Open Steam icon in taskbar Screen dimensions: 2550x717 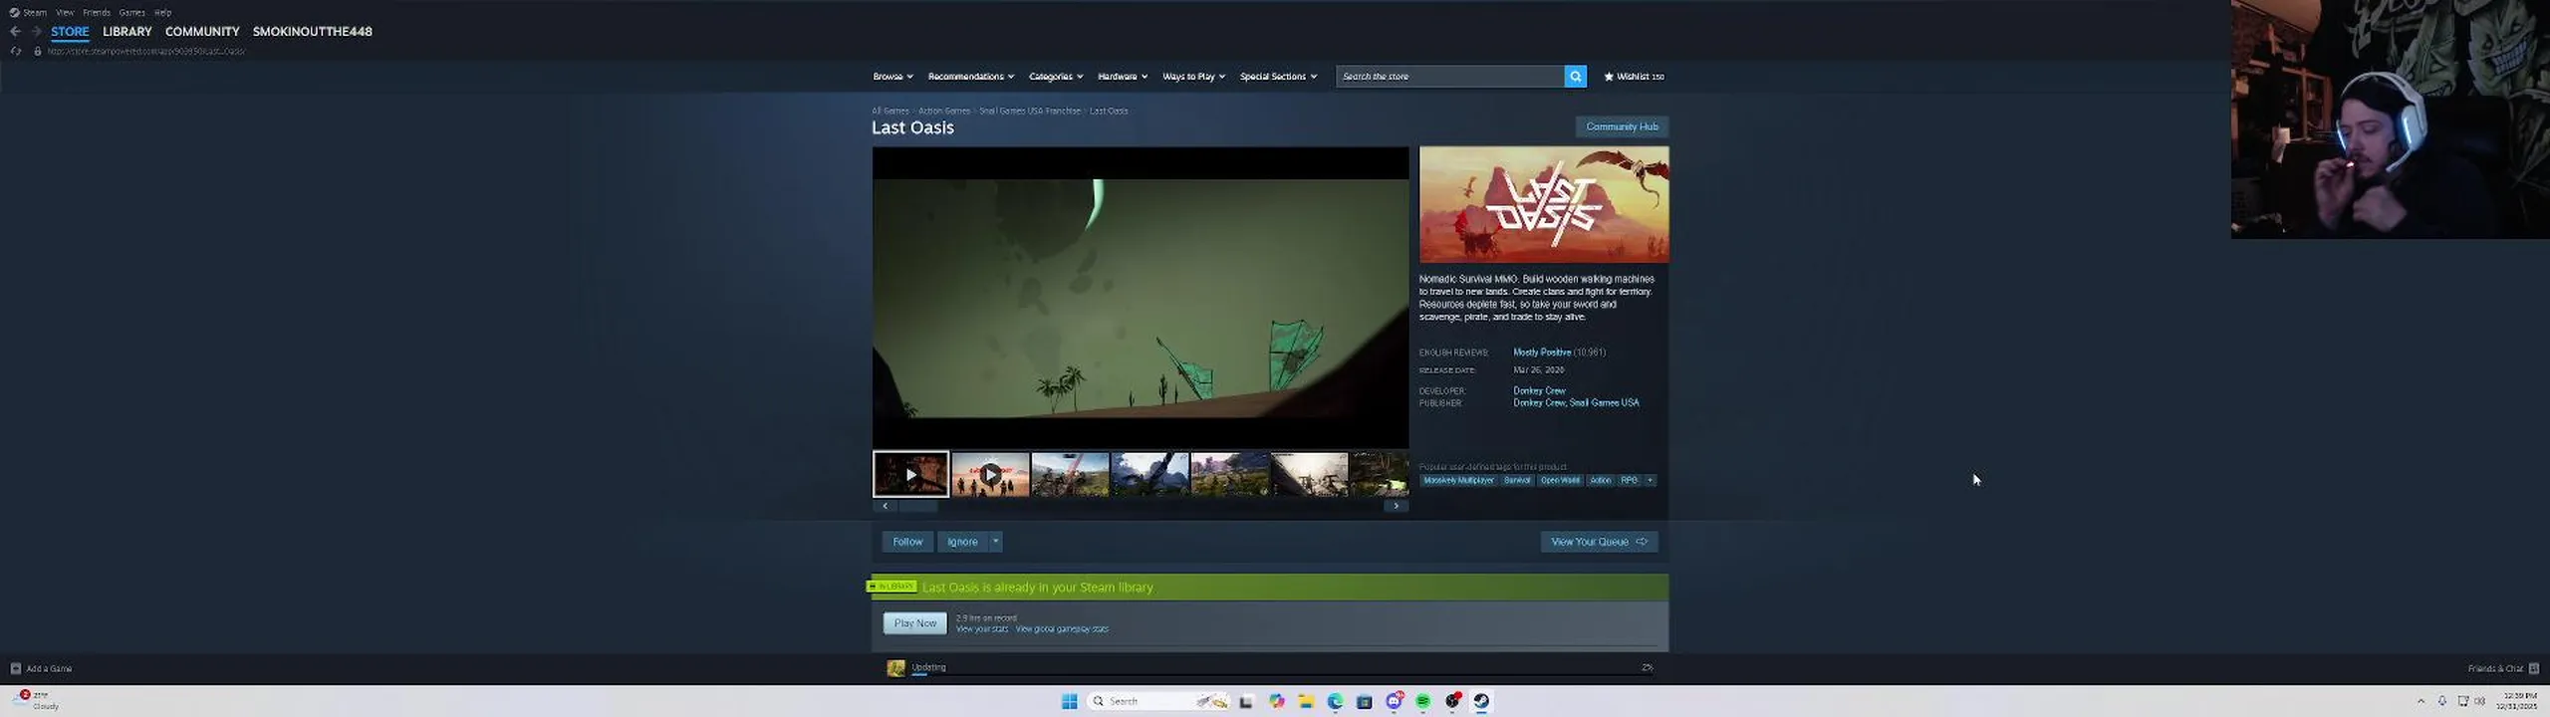click(1481, 701)
